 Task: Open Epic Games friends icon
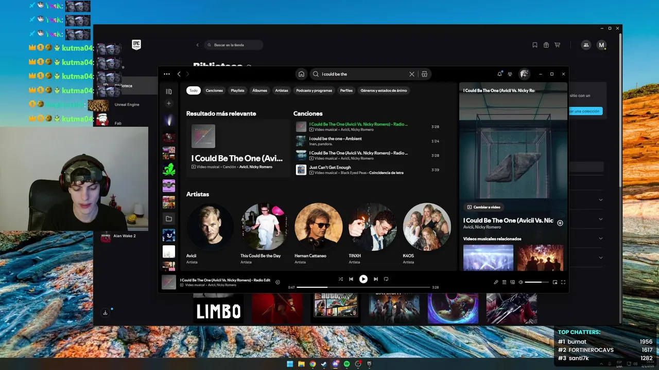click(x=586, y=45)
